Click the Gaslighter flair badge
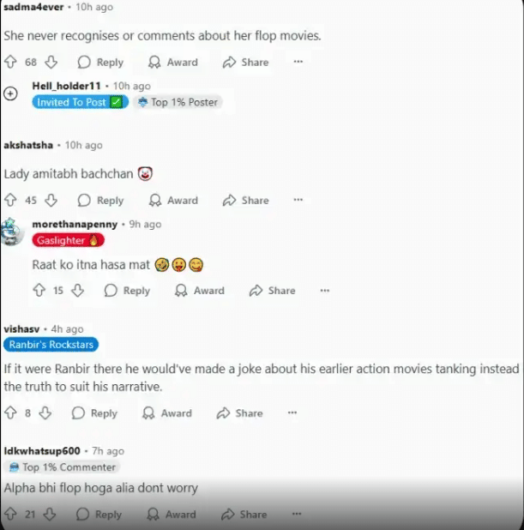The image size is (524, 530). tap(69, 240)
